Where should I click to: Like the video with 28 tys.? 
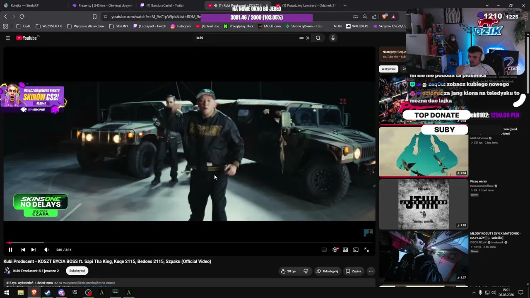click(x=289, y=271)
